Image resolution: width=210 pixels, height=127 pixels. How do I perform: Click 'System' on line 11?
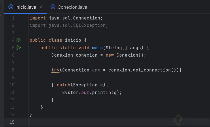click(70, 92)
